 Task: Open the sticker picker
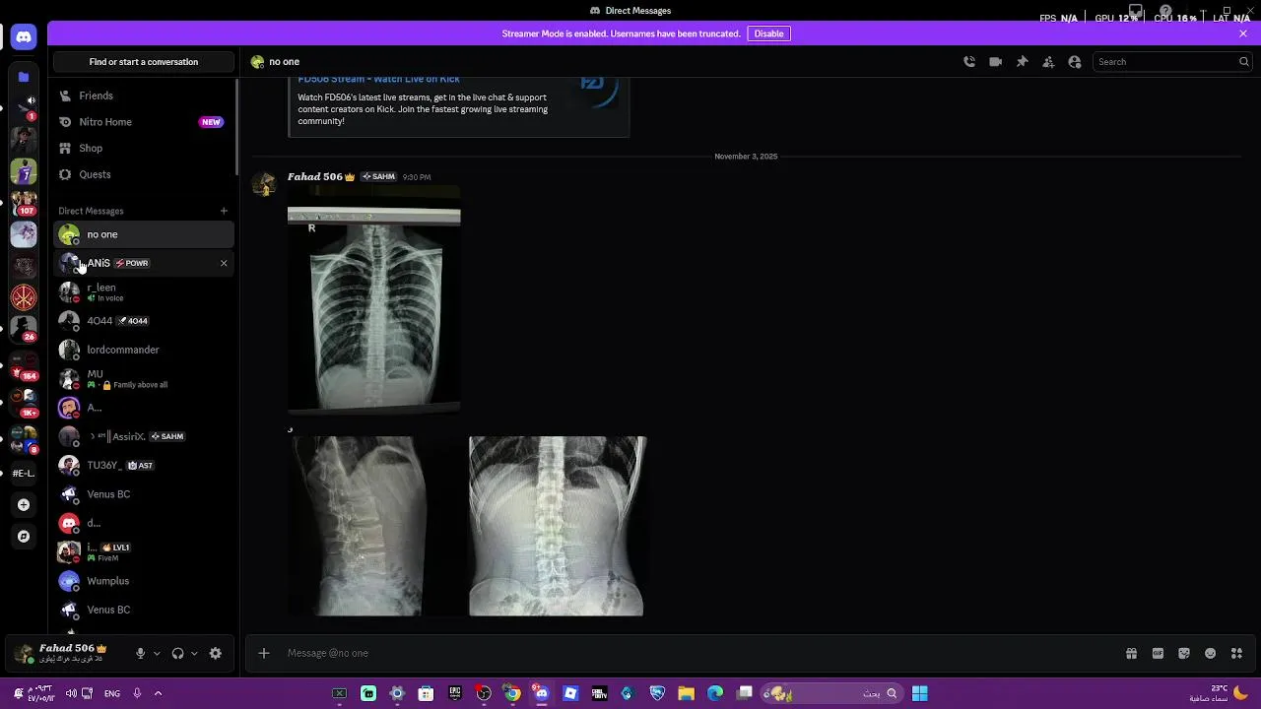(1184, 653)
